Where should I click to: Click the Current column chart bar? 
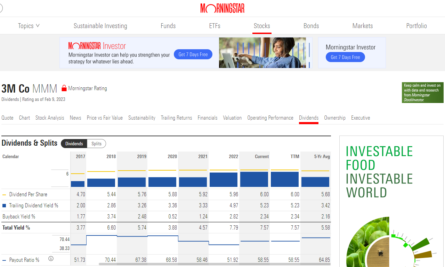pyautogui.click(x=254, y=179)
